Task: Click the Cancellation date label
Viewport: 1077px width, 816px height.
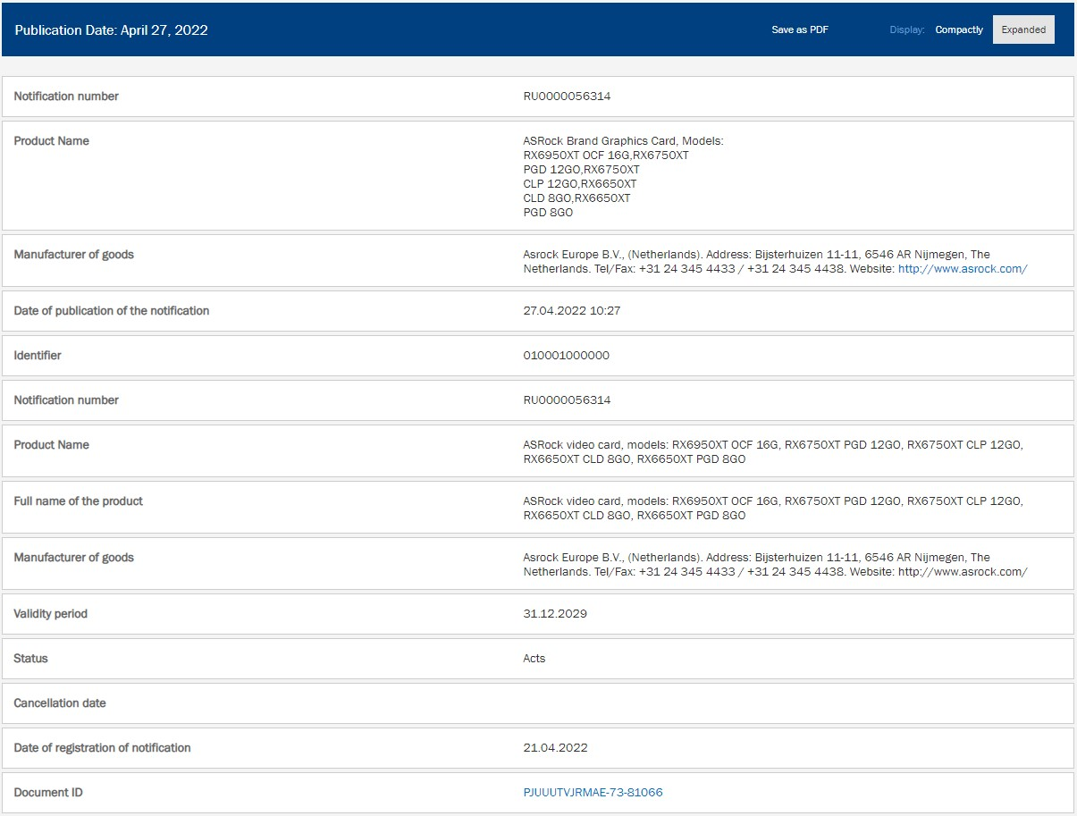Action: (59, 702)
